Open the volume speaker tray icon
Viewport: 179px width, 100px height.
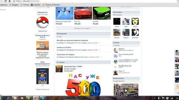point(159,98)
